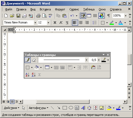The image size is (133, 118).
Task: Save the document with floppy disk icon
Action: 18,16
